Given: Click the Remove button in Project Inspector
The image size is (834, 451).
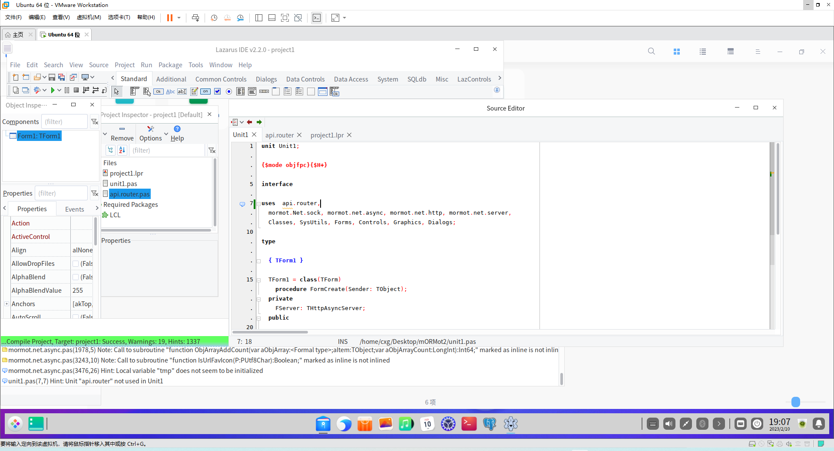Looking at the screenshot, I should pos(122,134).
